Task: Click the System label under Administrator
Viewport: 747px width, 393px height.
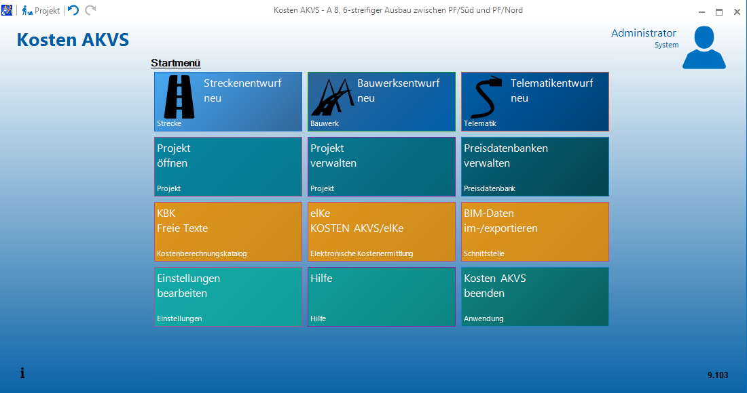Action: tap(666, 45)
